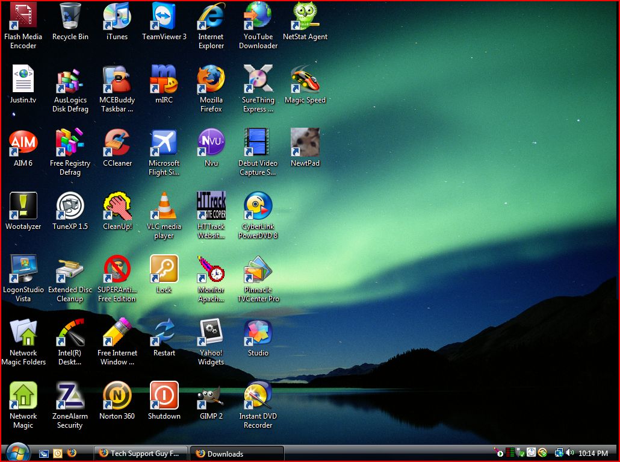This screenshot has width=620, height=462.
Task: Select CyberLink PowerDVD 8 icon
Action: pyautogui.click(x=258, y=205)
